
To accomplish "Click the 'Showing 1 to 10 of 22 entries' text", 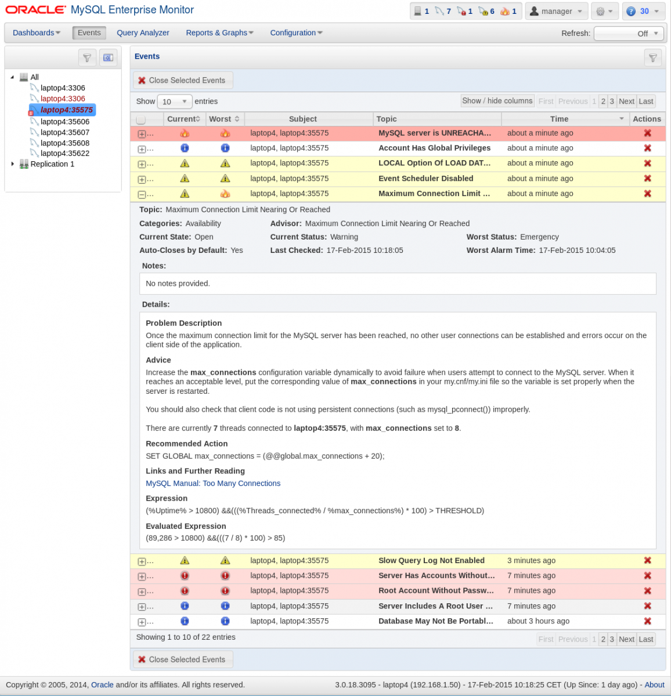I will click(x=186, y=637).
